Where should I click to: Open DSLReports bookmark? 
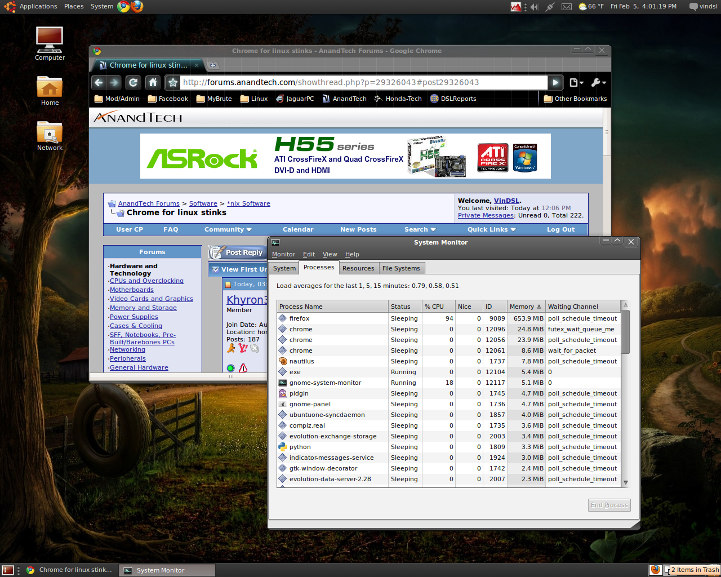tap(453, 99)
